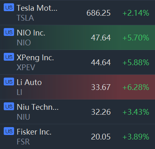Open the Fisker Inc. stock name

(x=34, y=132)
